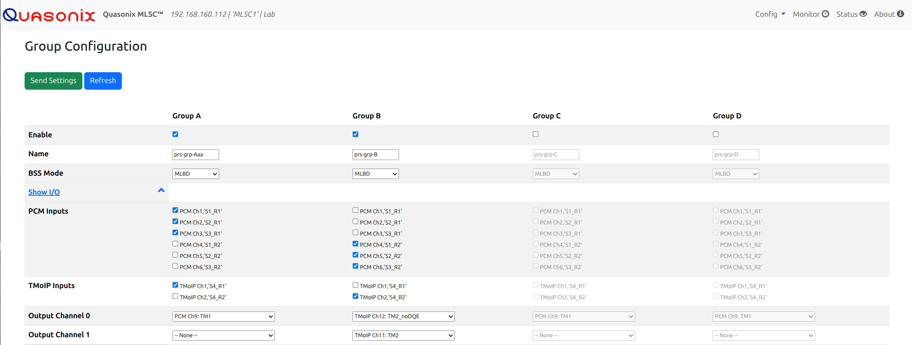Click the Quasonix logo
Screen dimensions: 912x345
click(49, 15)
